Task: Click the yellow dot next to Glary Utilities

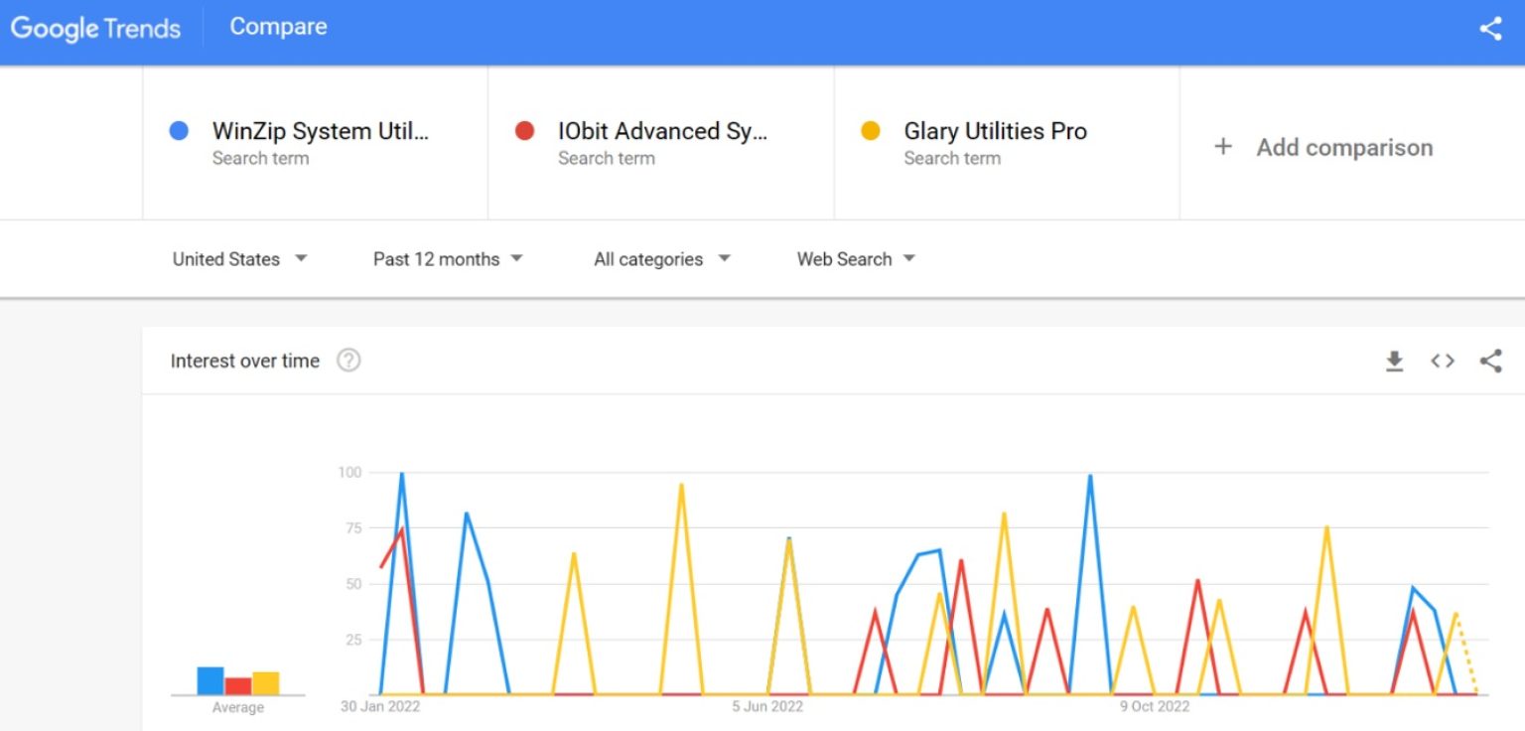Action: pyautogui.click(x=871, y=131)
